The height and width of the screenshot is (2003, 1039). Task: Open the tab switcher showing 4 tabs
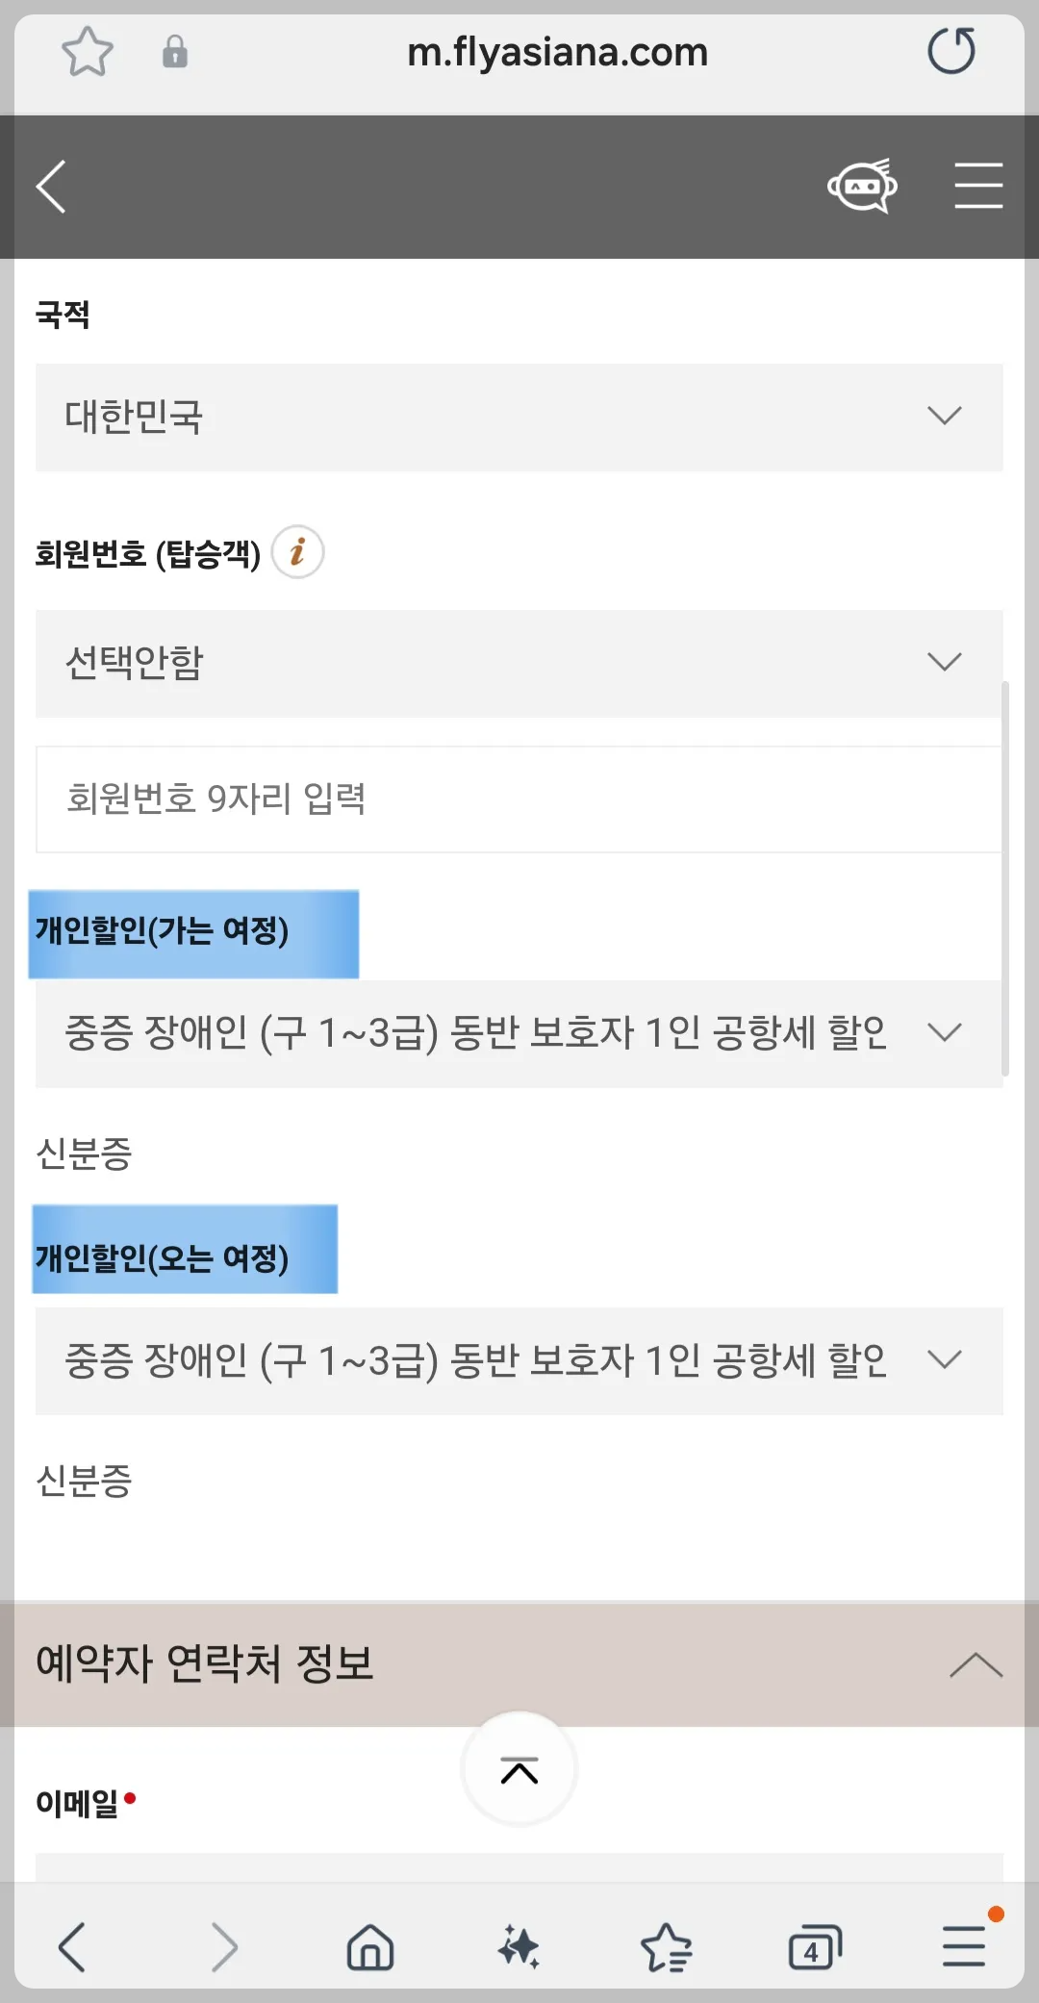point(816,1946)
